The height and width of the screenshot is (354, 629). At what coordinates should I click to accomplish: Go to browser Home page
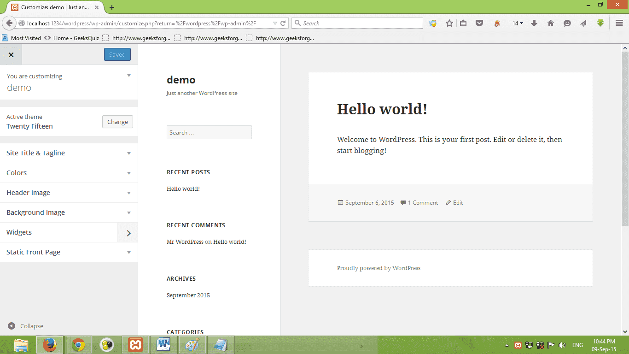pos(551,23)
